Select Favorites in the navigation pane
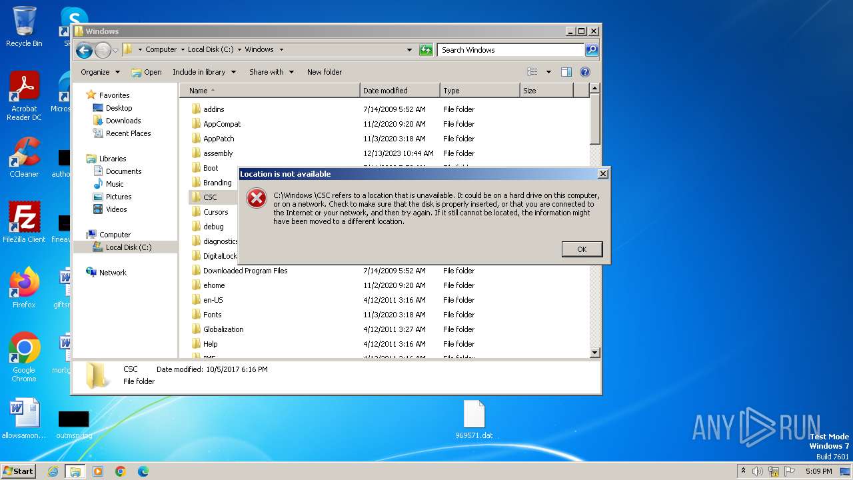The width and height of the screenshot is (853, 480). click(114, 95)
